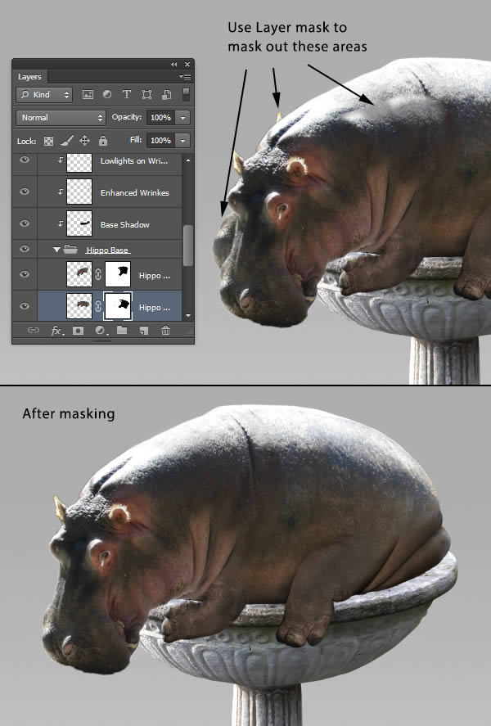Screen dimensions: 491x726
Task: Click the Opacity 100% value field
Action: tap(161, 118)
